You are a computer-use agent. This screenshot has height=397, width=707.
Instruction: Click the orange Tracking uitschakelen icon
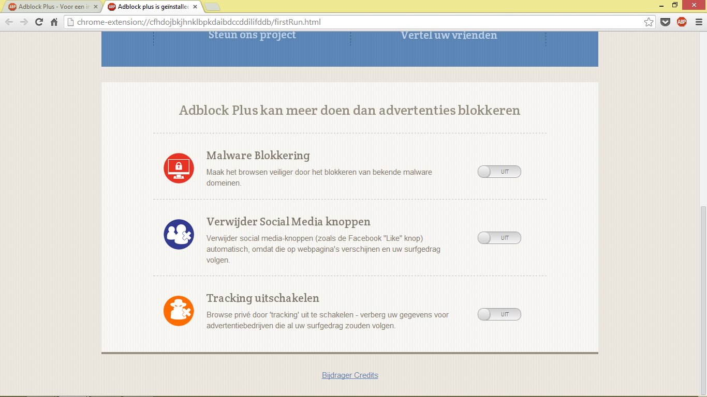pos(179,311)
